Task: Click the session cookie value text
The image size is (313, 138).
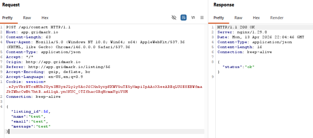Action: click(x=104, y=87)
